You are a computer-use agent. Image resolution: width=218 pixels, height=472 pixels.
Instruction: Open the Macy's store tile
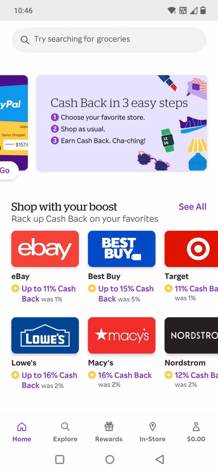coord(122,335)
